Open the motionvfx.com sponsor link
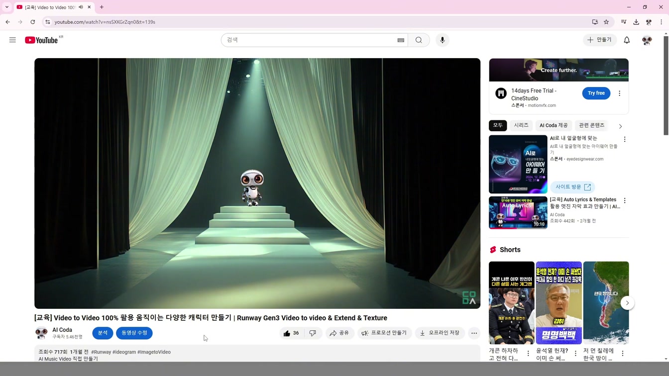669x376 pixels. (x=542, y=105)
